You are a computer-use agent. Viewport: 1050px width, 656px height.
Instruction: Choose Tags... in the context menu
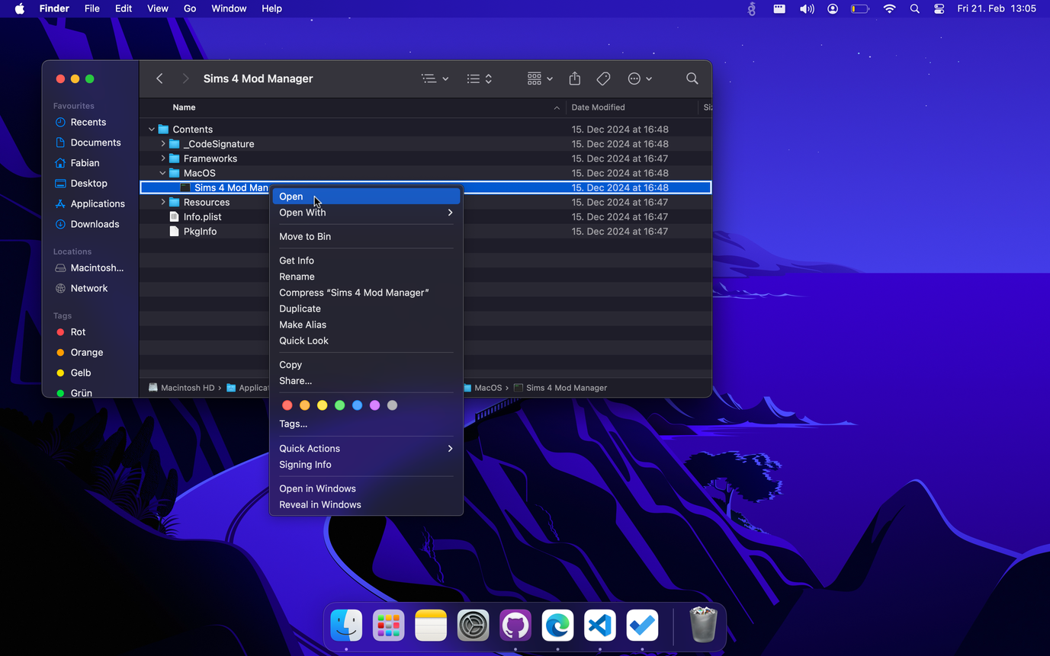click(366, 424)
